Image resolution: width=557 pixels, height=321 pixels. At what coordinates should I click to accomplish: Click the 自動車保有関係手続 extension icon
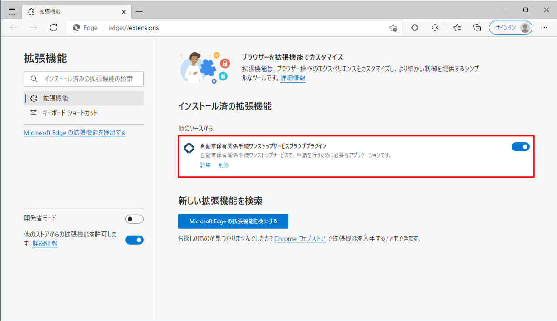tap(189, 148)
